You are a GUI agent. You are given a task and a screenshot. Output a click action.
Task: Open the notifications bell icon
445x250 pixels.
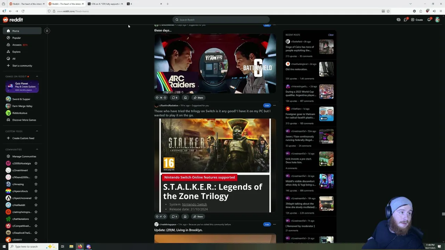coord(429,20)
